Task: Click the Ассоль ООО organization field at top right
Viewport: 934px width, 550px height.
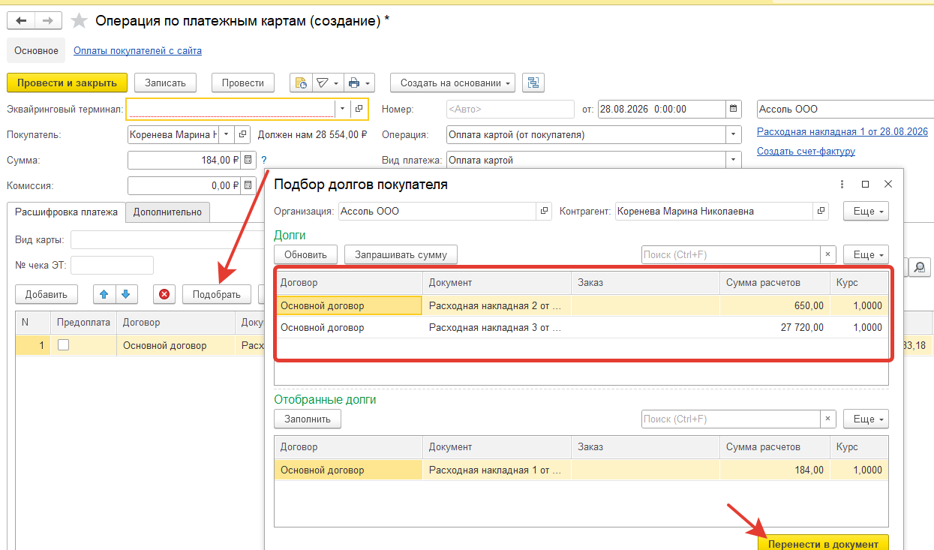Action: [845, 109]
